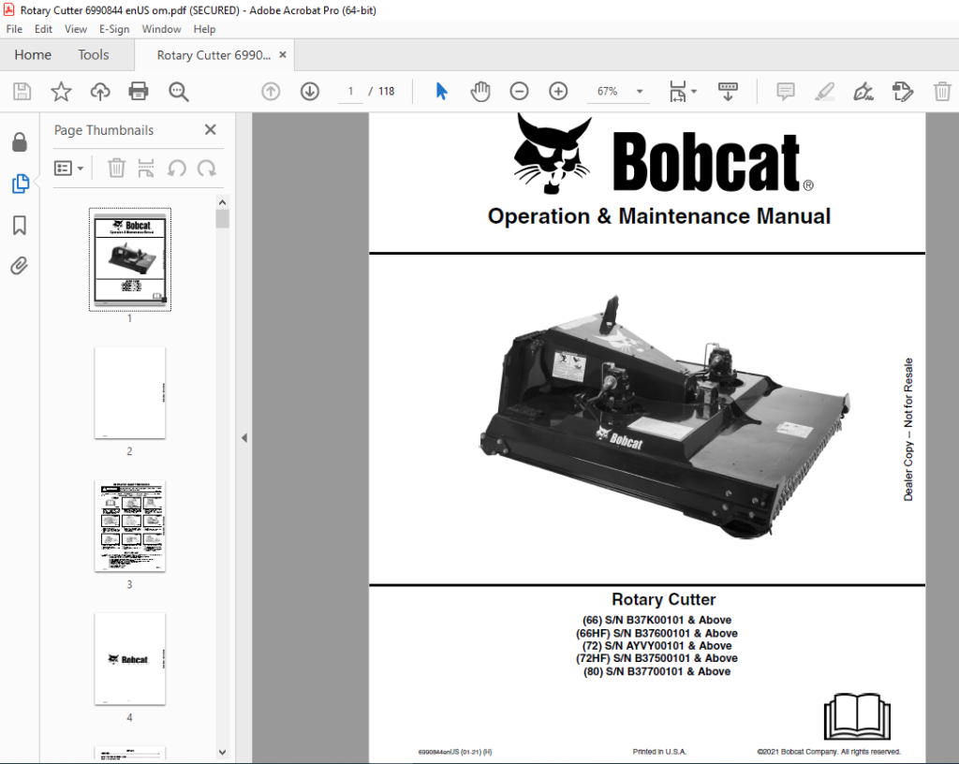Select page 2 thumbnail
Screen dimensions: 959x764
(129, 393)
